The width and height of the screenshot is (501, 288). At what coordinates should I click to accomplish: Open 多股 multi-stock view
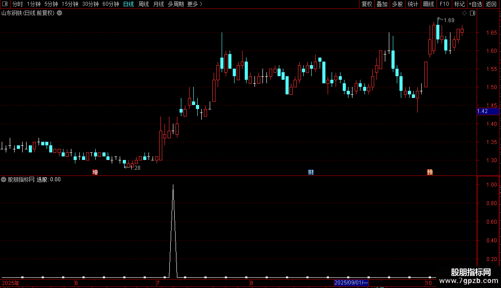397,4
